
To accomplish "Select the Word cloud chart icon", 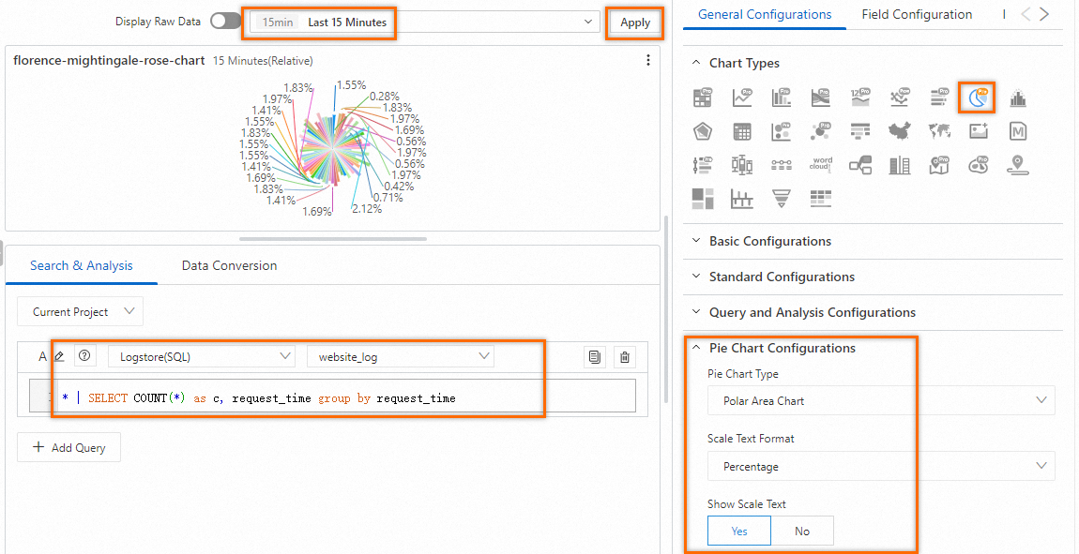I will click(821, 164).
